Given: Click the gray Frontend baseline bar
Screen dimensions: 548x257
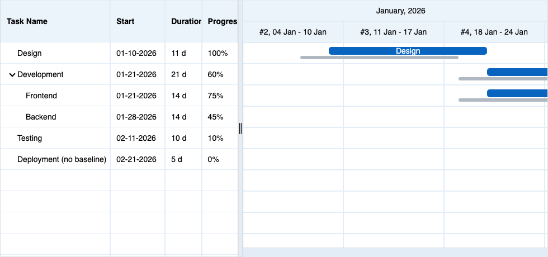Looking at the screenshot, I should pyautogui.click(x=503, y=100).
